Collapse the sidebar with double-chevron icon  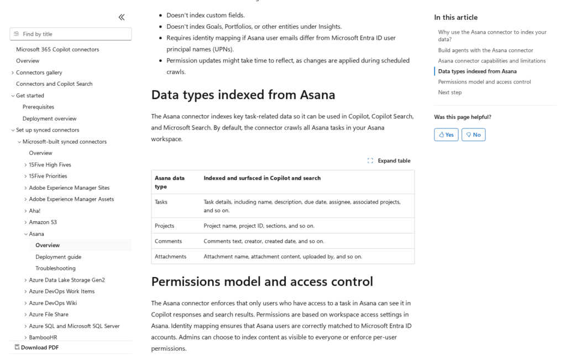[x=122, y=17]
